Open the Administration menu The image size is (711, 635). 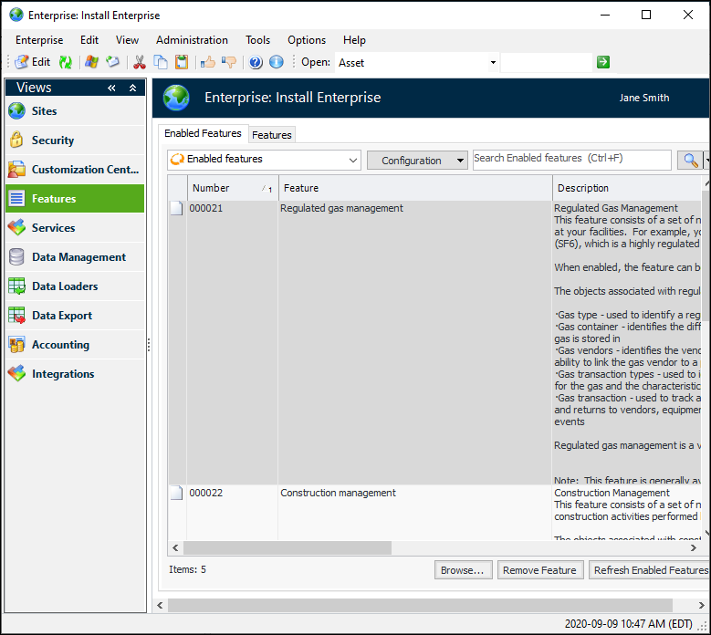(x=192, y=40)
